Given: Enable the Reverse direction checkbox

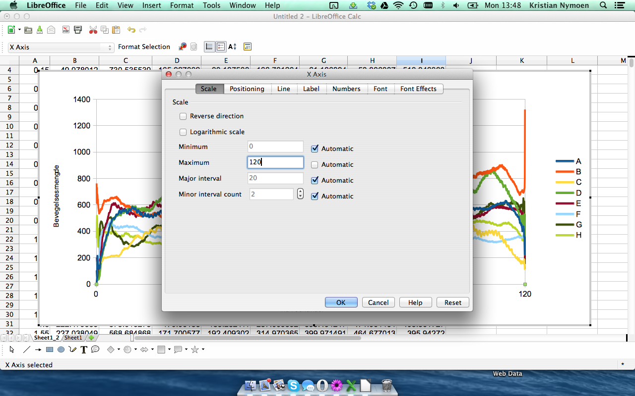Looking at the screenshot, I should pyautogui.click(x=183, y=116).
